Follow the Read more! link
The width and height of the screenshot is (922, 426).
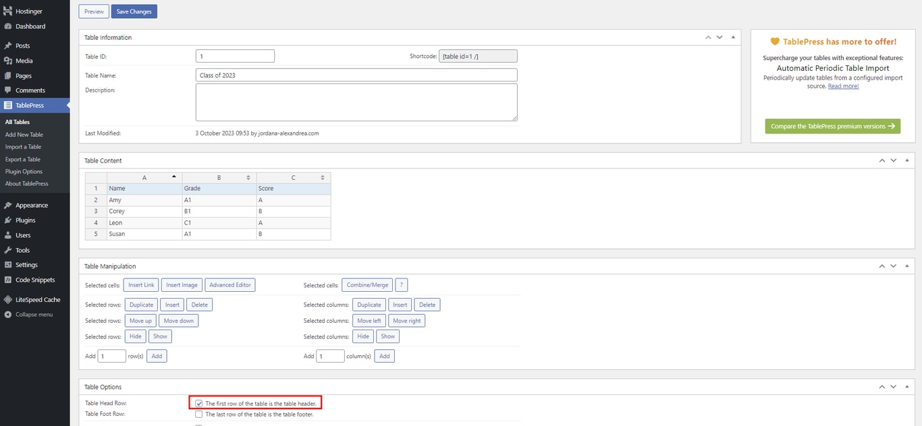(x=843, y=86)
